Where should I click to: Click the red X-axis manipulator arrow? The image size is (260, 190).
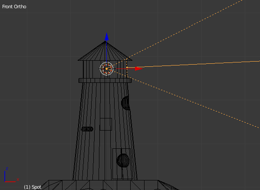tap(138, 69)
